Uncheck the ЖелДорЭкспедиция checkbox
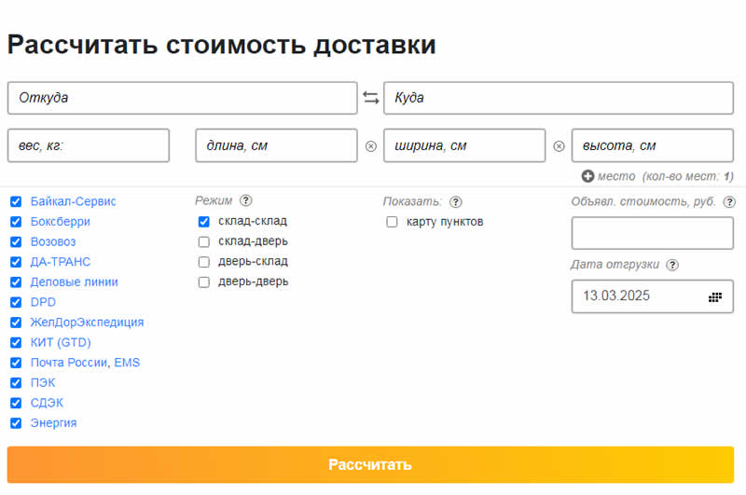 pyautogui.click(x=16, y=323)
